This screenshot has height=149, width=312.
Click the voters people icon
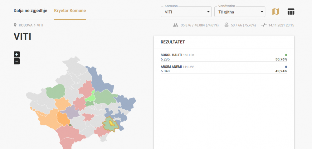(175, 25)
